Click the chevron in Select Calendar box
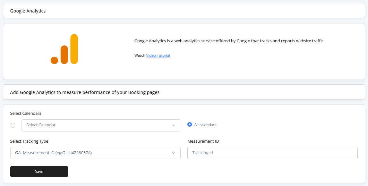Screen dimensions: 368x186 point(174,125)
